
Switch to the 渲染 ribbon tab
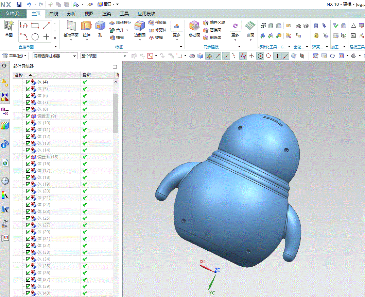[107, 14]
